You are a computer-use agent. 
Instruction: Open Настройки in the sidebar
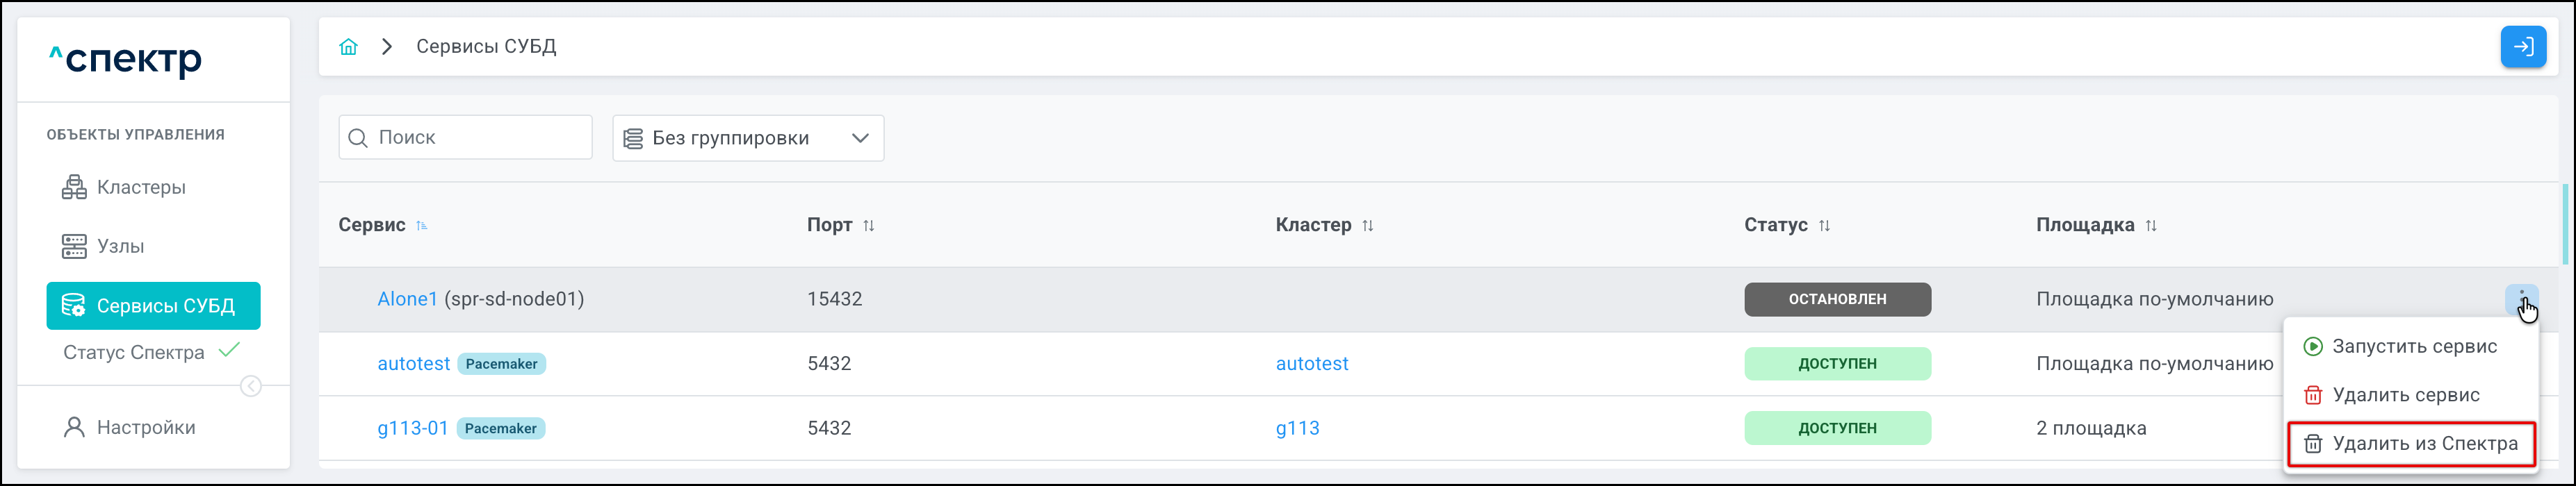[146, 427]
